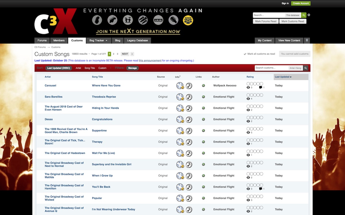Click the Search customs input field
The image size is (345, 215).
coord(271,68)
